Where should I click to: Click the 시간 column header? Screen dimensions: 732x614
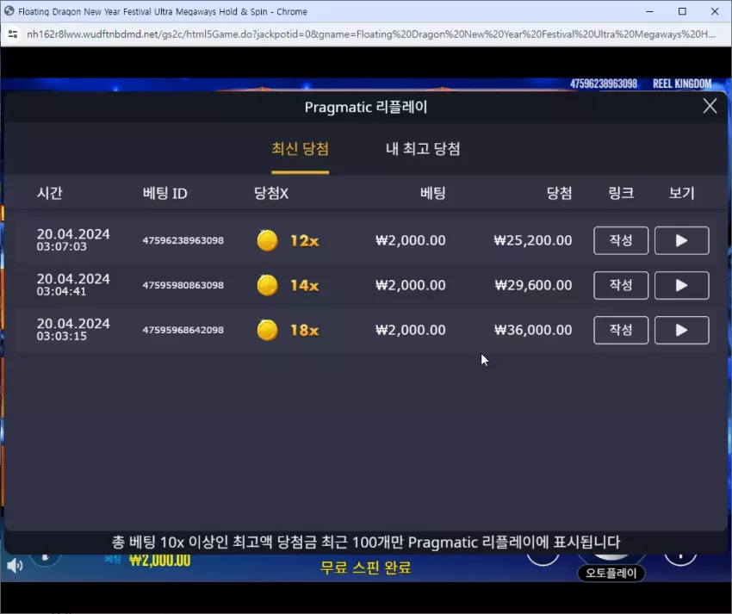click(49, 193)
